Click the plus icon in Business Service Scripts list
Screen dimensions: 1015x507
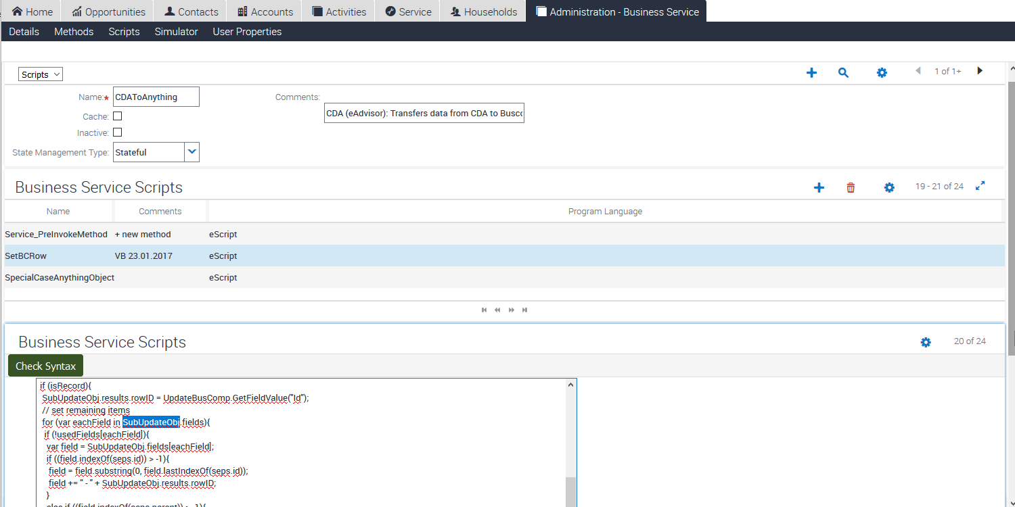point(819,187)
